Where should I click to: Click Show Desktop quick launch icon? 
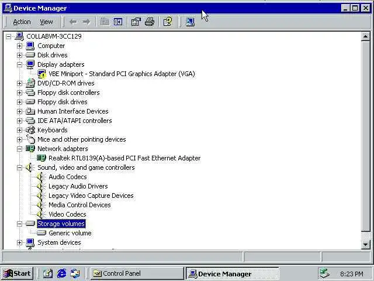click(x=48, y=273)
